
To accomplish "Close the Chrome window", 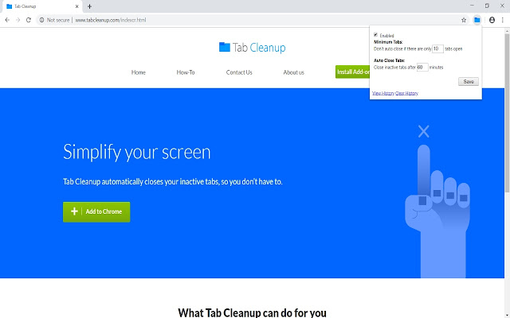I will coord(502,6).
